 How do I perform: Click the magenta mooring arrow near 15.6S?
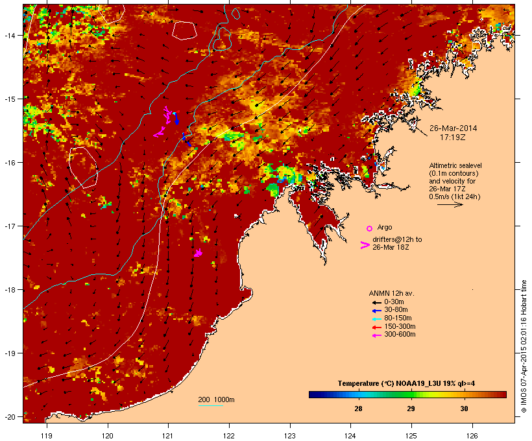(159, 132)
